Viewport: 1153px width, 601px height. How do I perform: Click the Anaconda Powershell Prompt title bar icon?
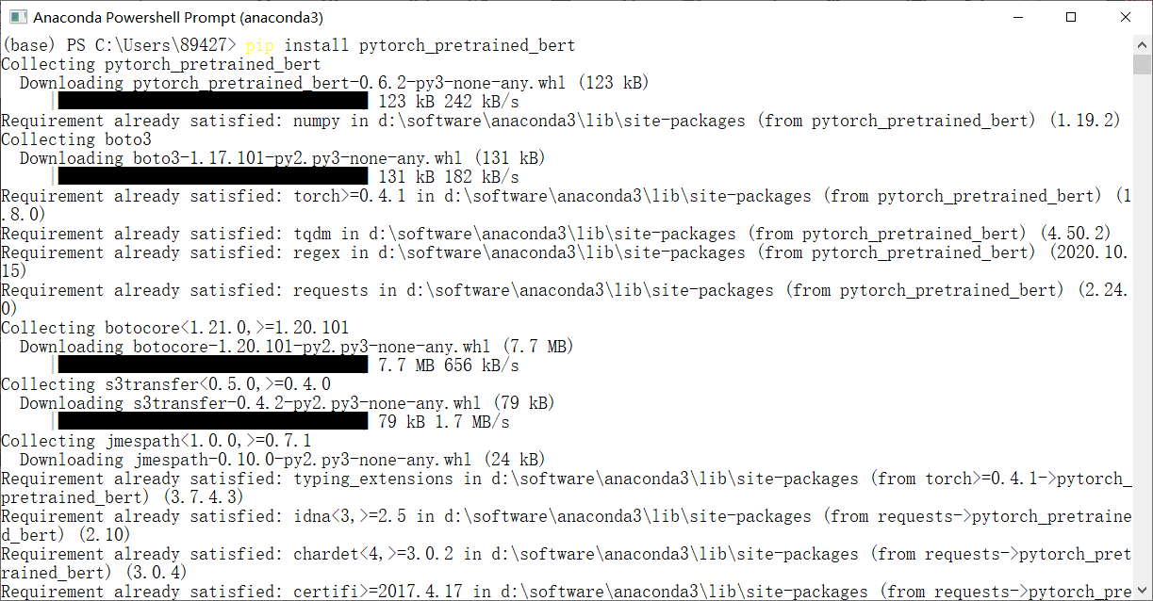coord(16,17)
